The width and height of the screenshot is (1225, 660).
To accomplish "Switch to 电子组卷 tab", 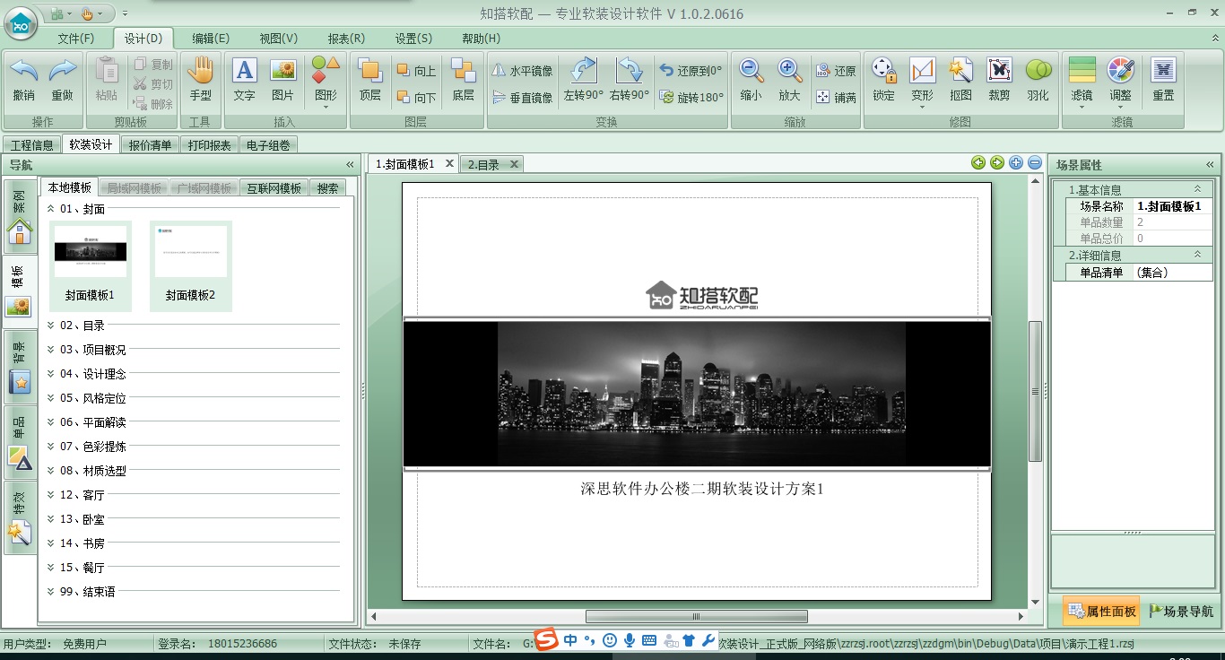I will click(268, 145).
